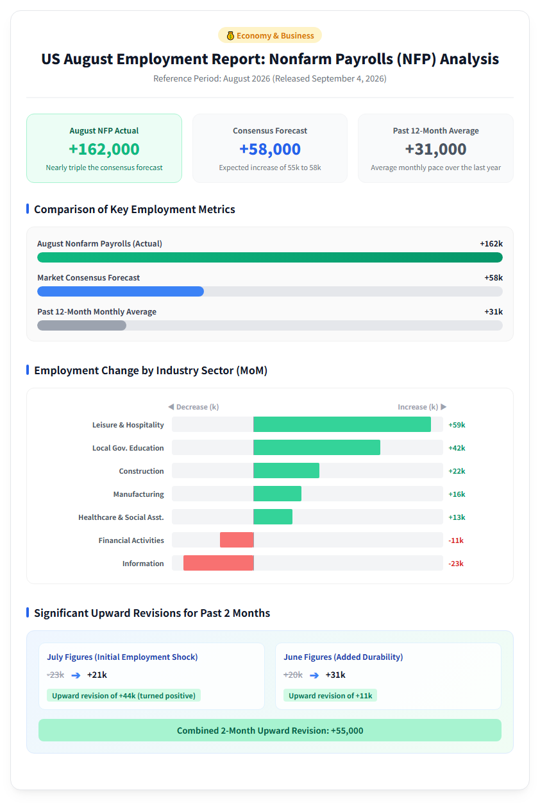Click the "+59k" value for Leisure & Hospitality
Viewport: 540px width, 803px height.
[x=457, y=425]
